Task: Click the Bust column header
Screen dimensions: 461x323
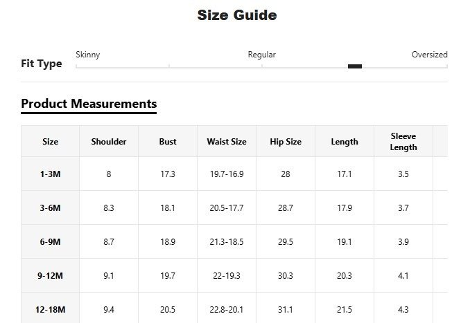Action: [x=168, y=142]
